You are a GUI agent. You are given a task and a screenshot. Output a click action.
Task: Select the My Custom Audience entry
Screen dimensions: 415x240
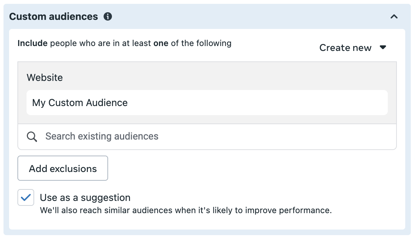pos(207,103)
